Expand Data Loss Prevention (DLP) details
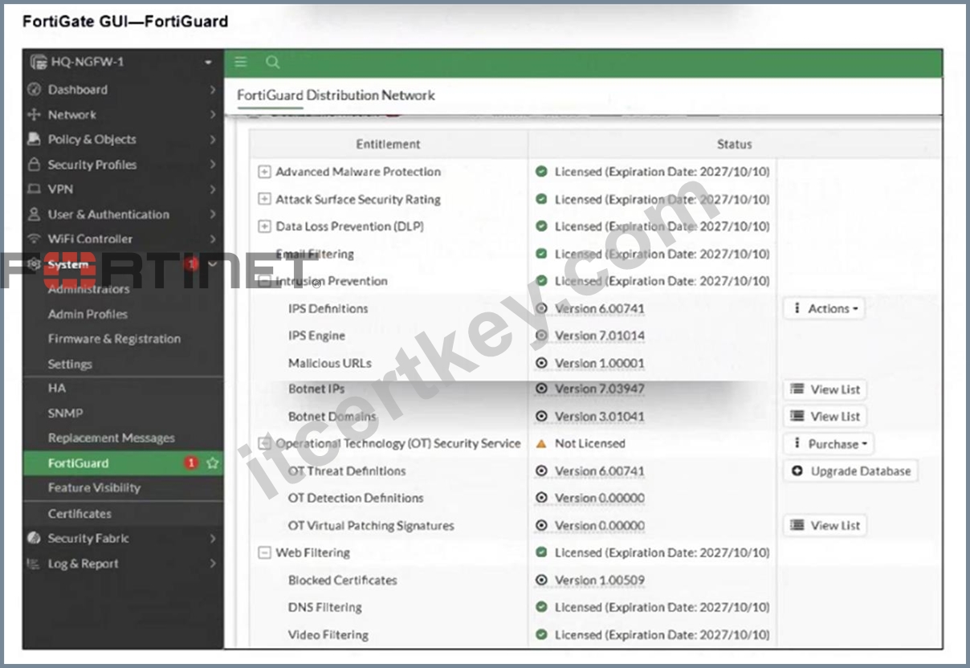The width and height of the screenshot is (970, 668). point(264,226)
